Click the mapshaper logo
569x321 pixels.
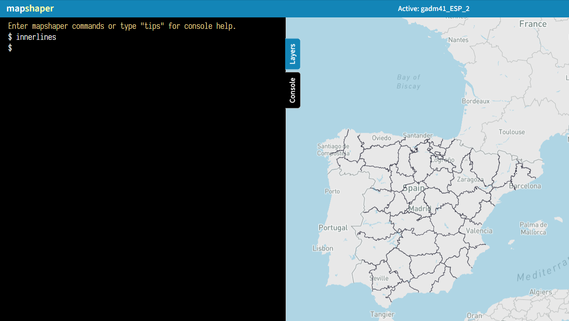(x=30, y=8)
